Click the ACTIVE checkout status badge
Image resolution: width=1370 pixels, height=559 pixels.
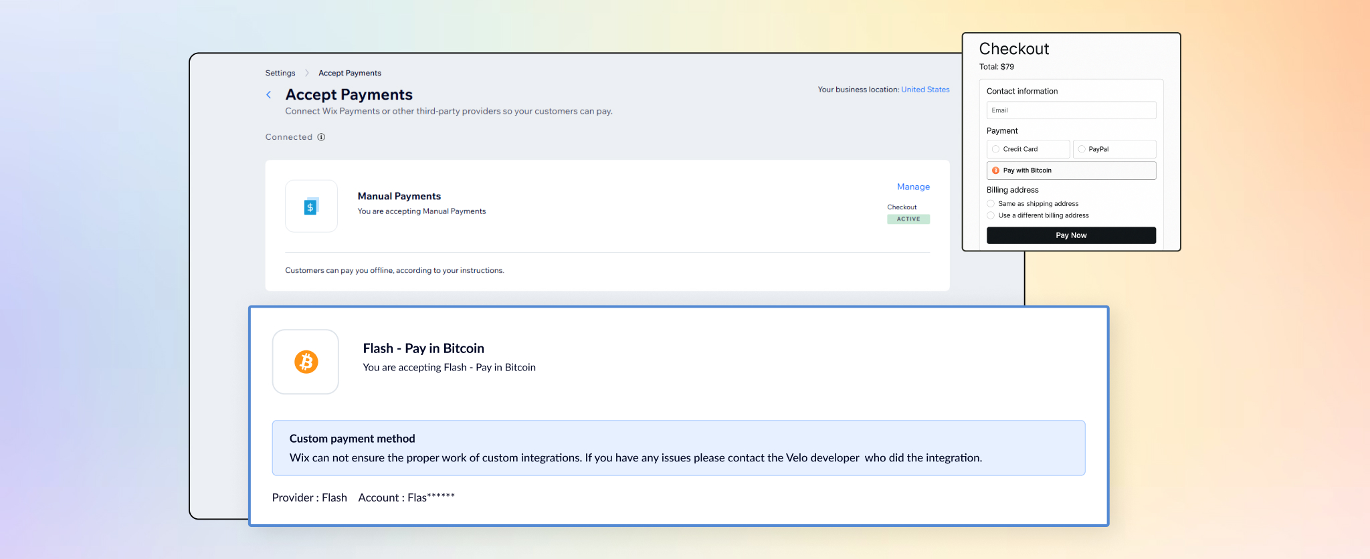point(908,219)
